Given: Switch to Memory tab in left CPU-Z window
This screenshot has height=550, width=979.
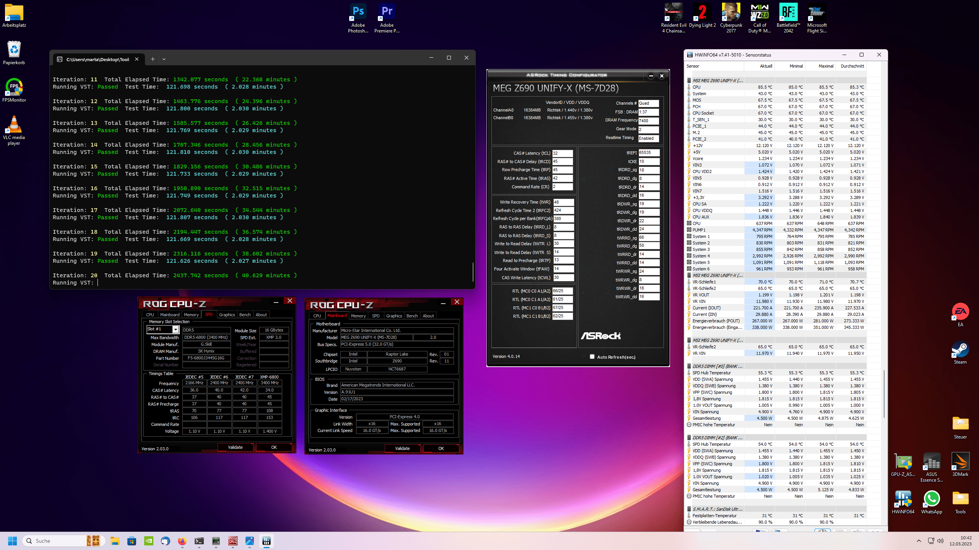Looking at the screenshot, I should coord(191,315).
